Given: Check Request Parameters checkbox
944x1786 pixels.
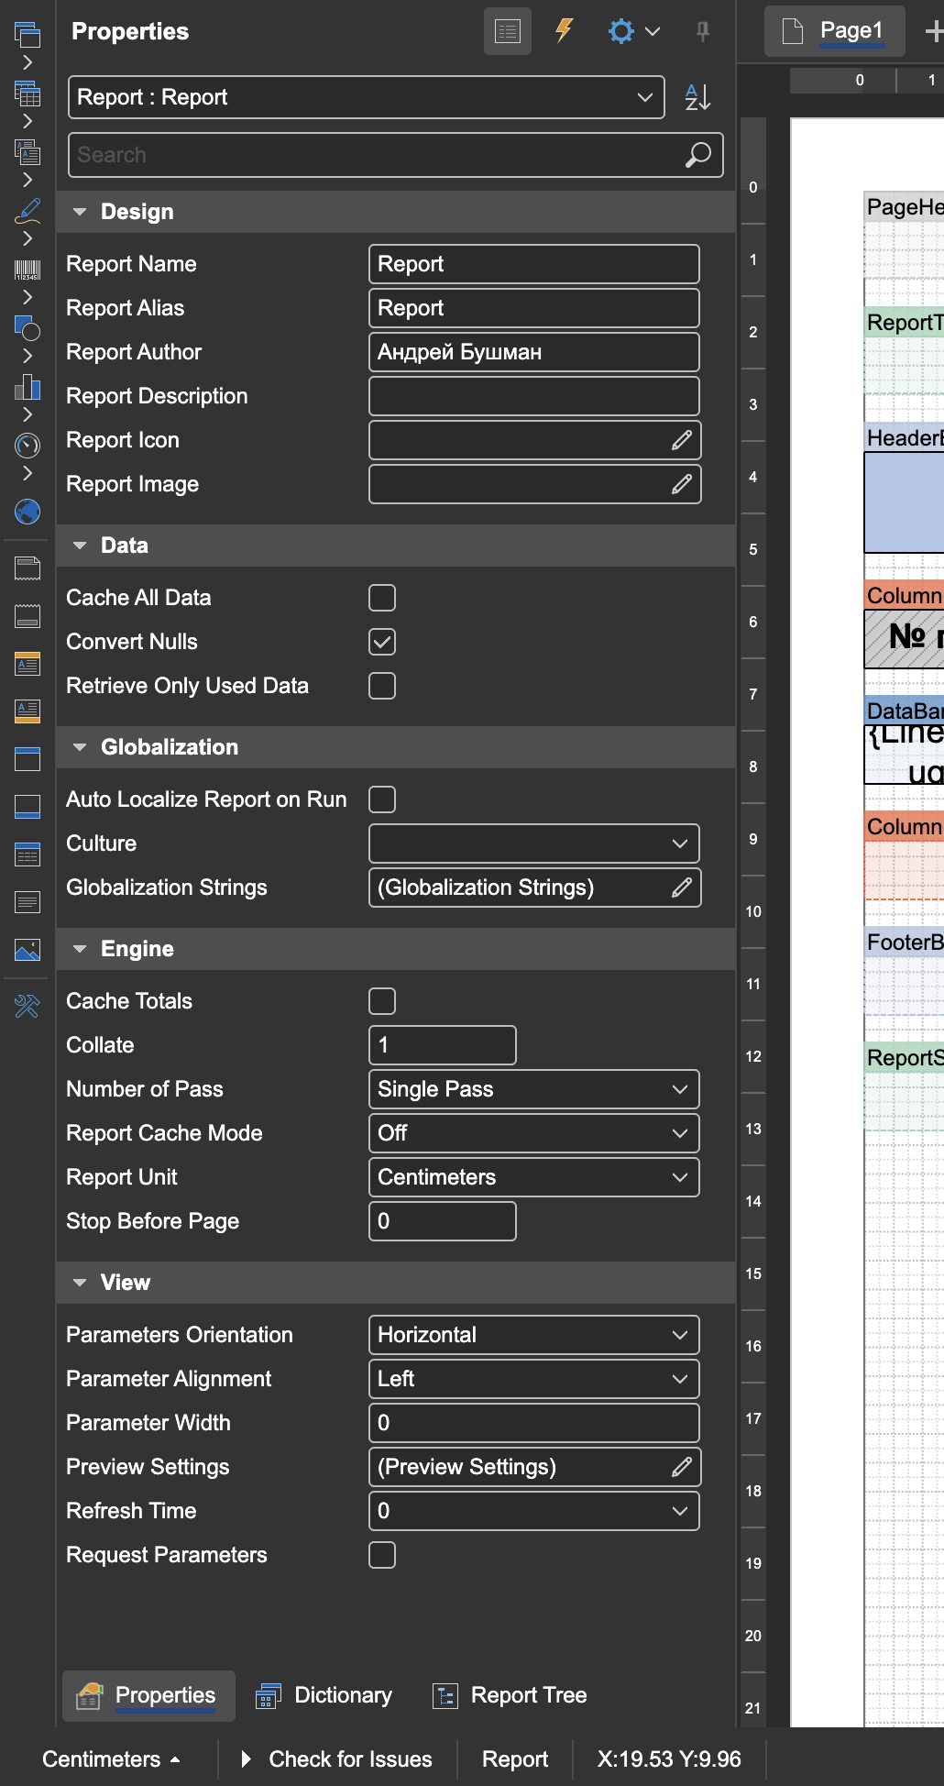Looking at the screenshot, I should click(382, 1555).
